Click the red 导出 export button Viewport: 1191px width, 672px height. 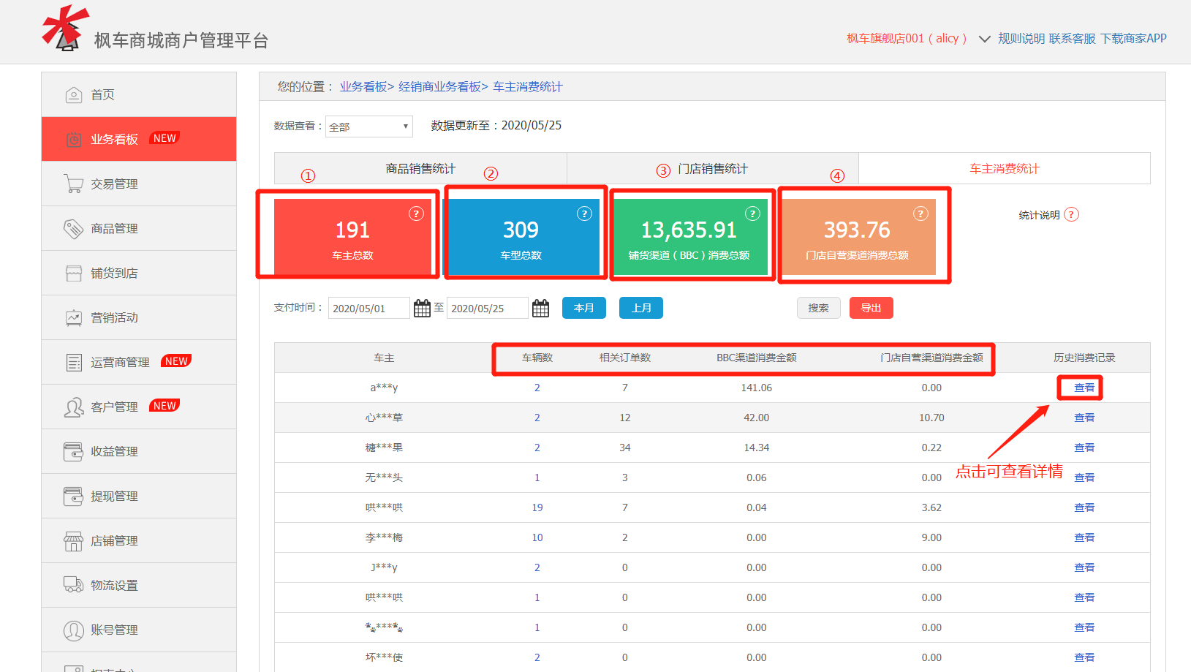click(x=871, y=308)
